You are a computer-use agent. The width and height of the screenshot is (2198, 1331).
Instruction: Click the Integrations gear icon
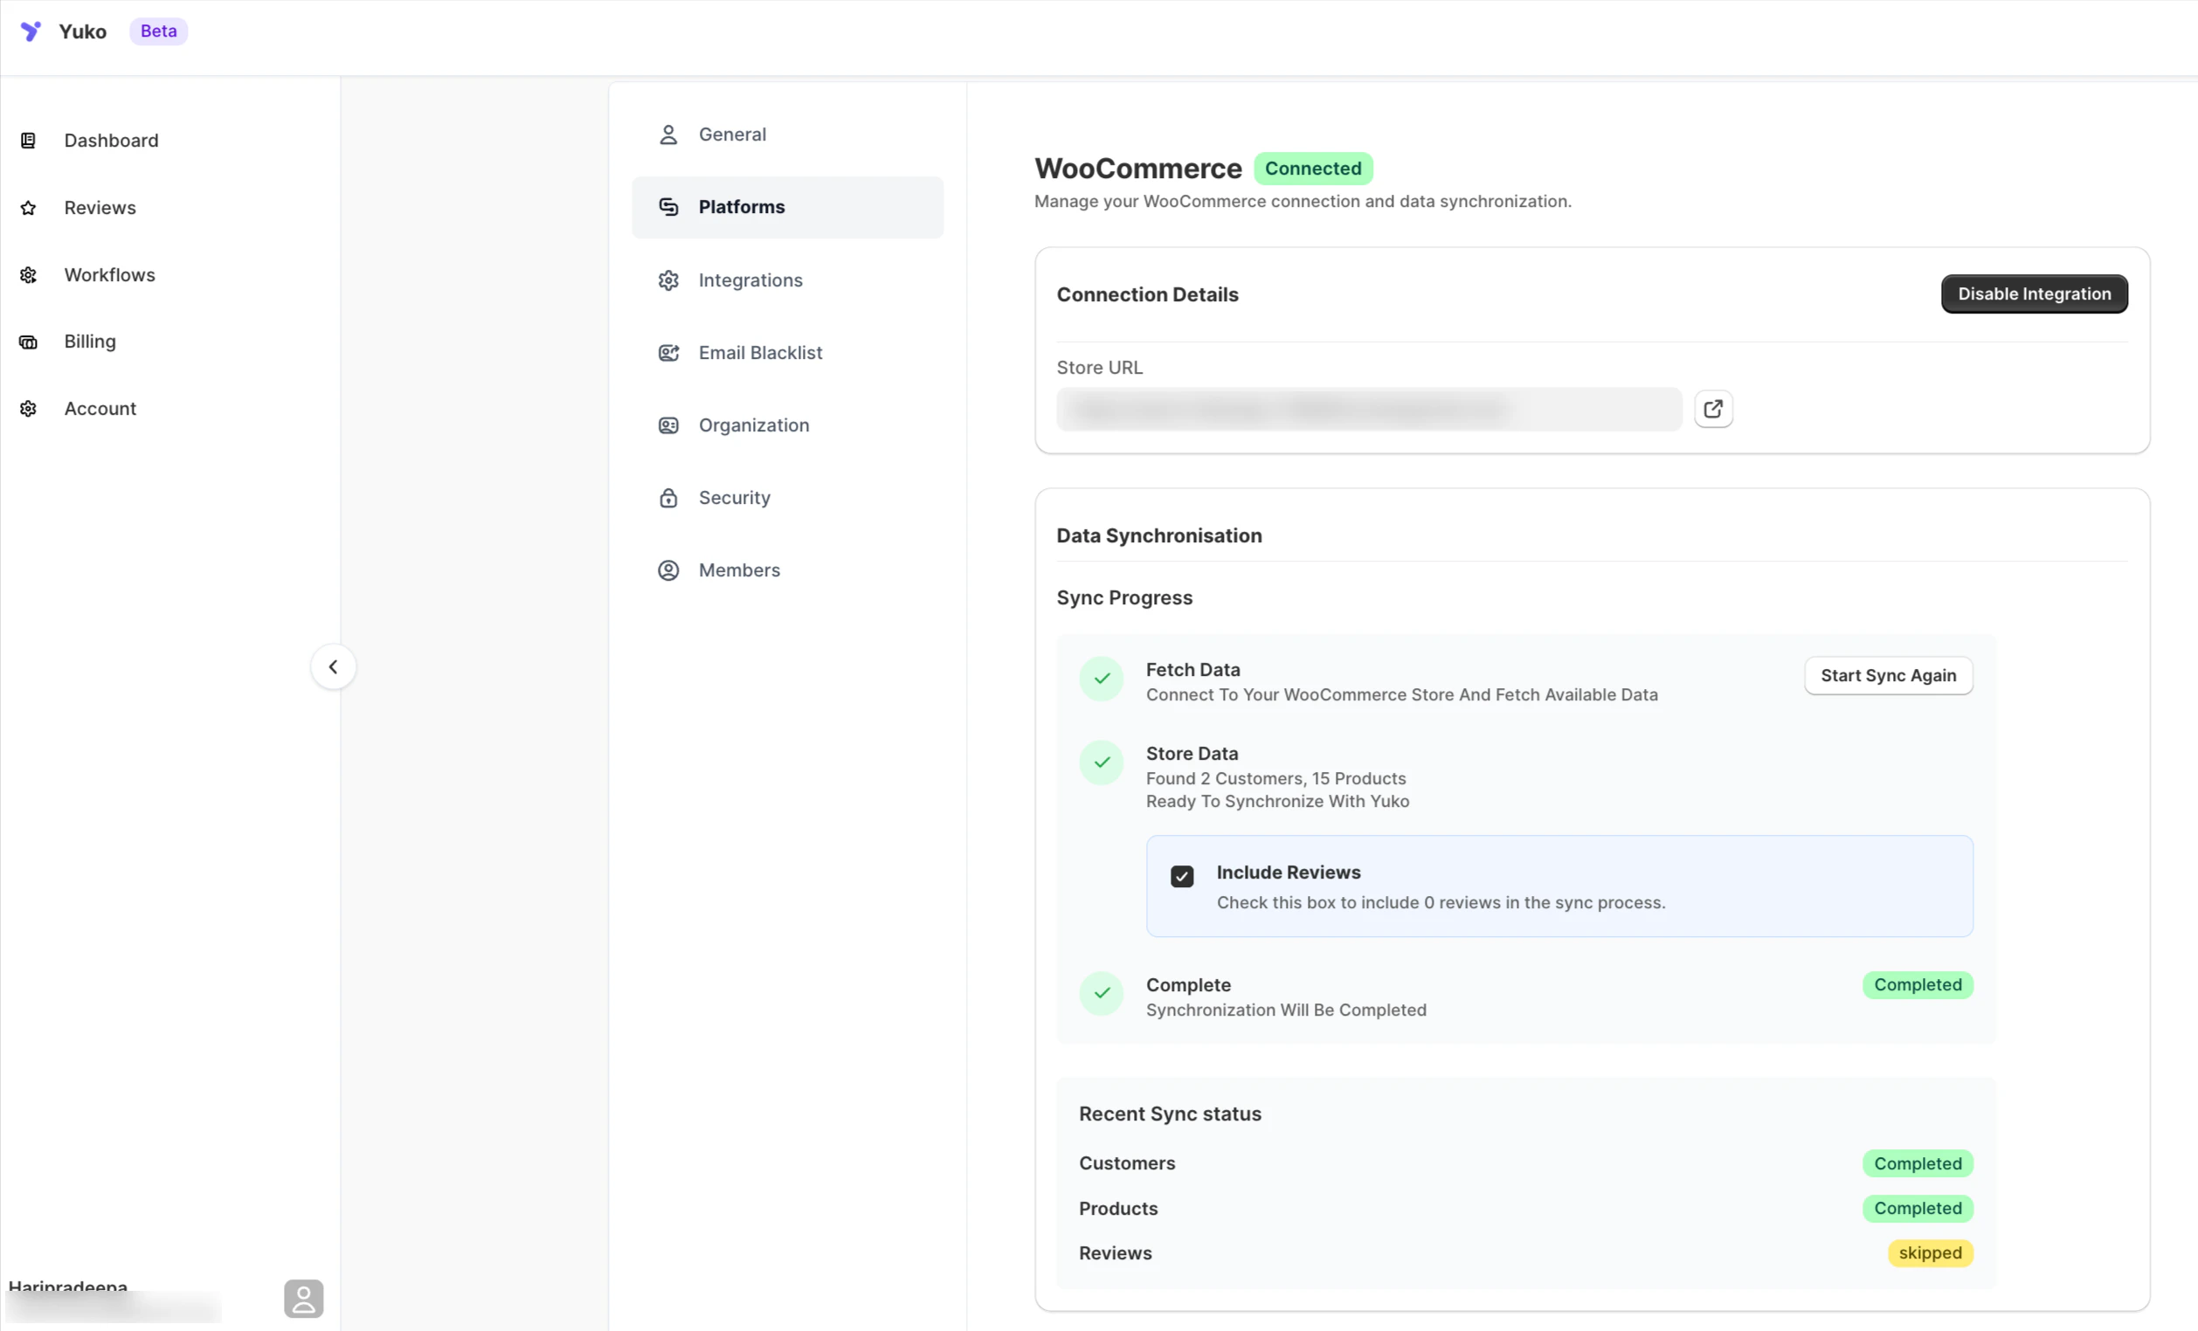pyautogui.click(x=668, y=280)
